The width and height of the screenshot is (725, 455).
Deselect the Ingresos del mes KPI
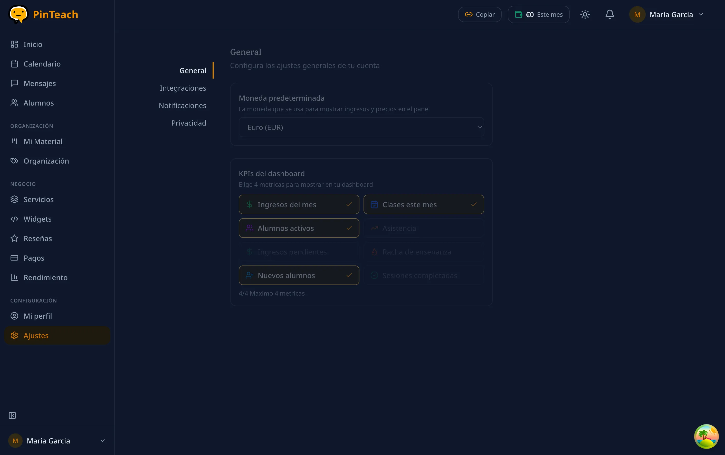tap(298, 204)
